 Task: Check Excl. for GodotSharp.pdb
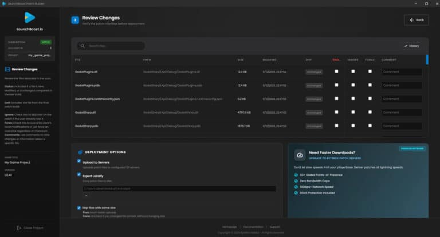[336, 126]
